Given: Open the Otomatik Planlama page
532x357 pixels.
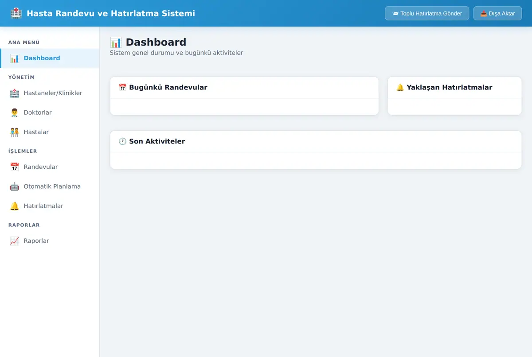Looking at the screenshot, I should 50,186.
